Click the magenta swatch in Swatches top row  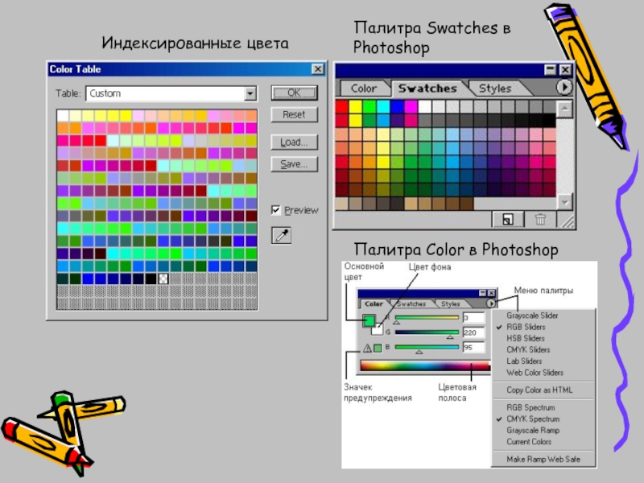pos(411,107)
